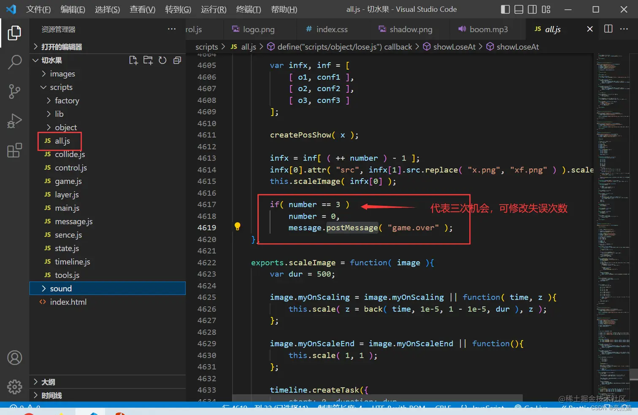Toggle the secondary side bar layout
638x415 pixels.
tap(533, 9)
